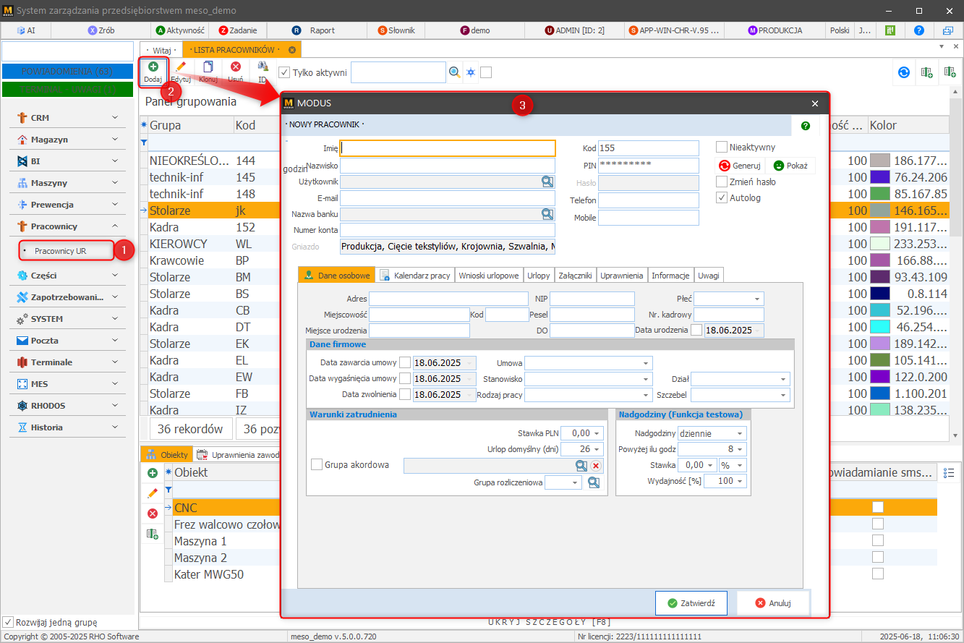Click the Edytuj pencil icon in toolbar
The height and width of the screenshot is (643, 964).
click(x=180, y=67)
